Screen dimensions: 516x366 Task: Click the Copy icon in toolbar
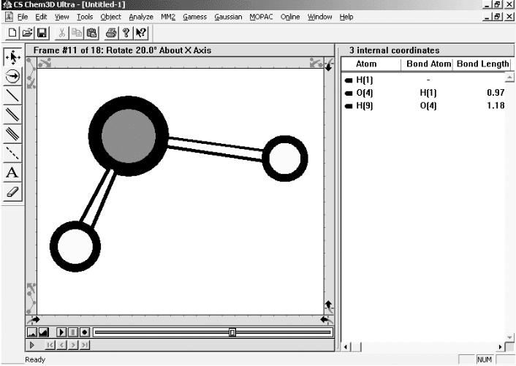point(77,33)
